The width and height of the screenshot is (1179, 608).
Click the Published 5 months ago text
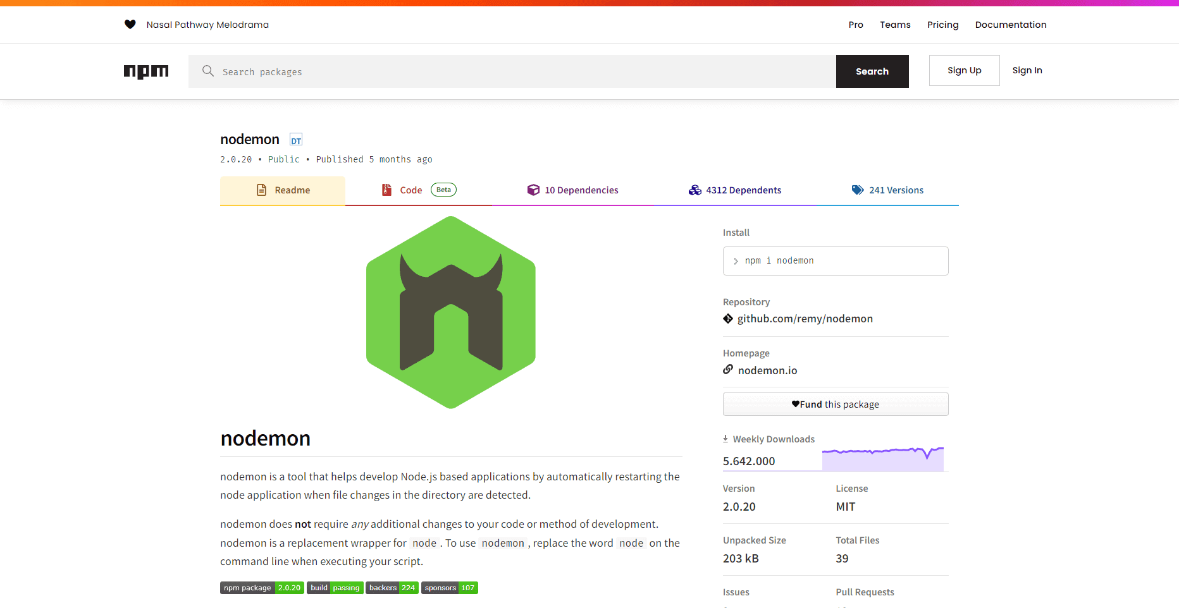374,159
